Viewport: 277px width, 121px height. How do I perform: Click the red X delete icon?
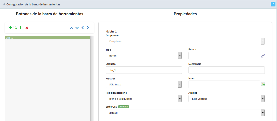[27, 28]
